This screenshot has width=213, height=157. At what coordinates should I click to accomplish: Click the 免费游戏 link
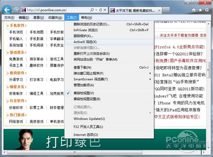click(16, 59)
